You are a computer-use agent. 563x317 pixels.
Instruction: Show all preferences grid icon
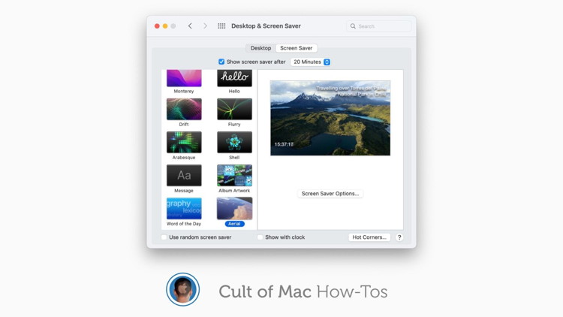pyautogui.click(x=221, y=26)
